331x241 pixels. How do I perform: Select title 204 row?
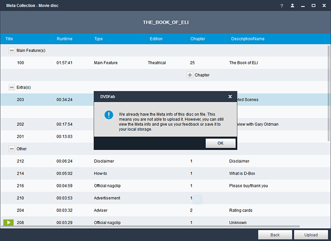coord(164,210)
